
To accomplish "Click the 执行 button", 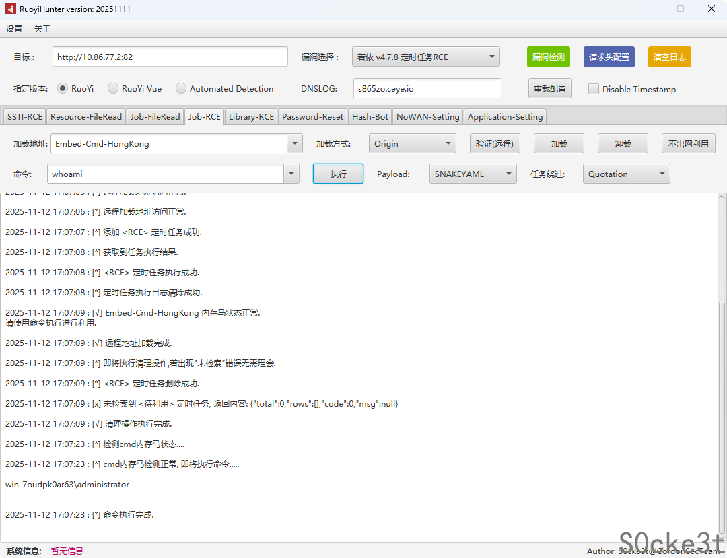I will point(338,174).
